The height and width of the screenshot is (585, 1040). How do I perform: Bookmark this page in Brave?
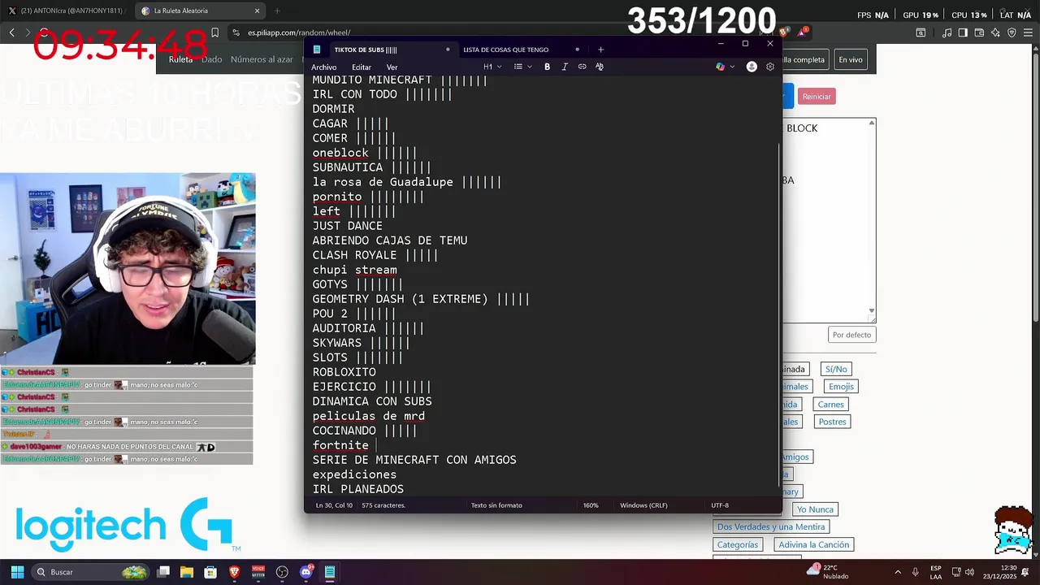pyautogui.click(x=214, y=32)
